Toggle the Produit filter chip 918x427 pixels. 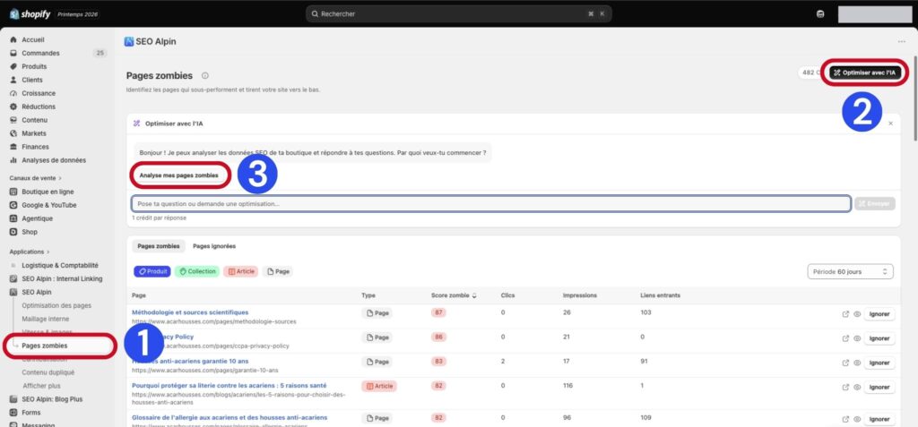tap(152, 271)
